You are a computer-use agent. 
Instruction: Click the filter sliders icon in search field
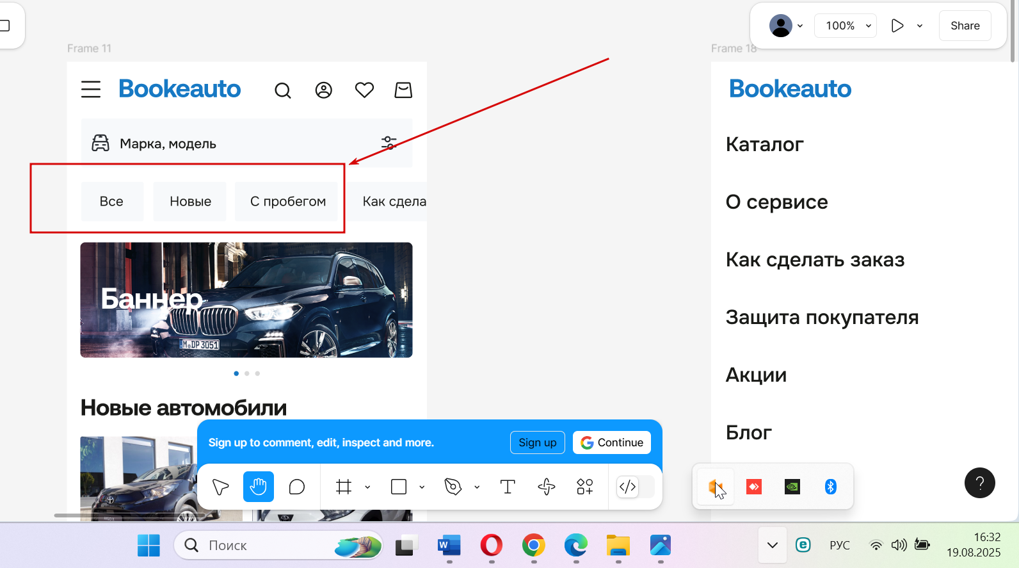[389, 143]
